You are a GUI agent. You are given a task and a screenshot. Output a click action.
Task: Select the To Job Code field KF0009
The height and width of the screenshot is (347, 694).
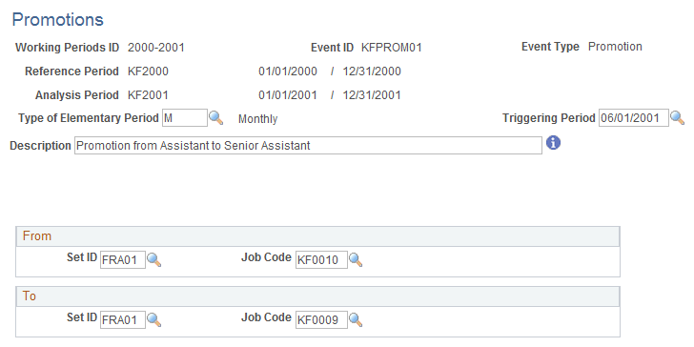coord(321,319)
